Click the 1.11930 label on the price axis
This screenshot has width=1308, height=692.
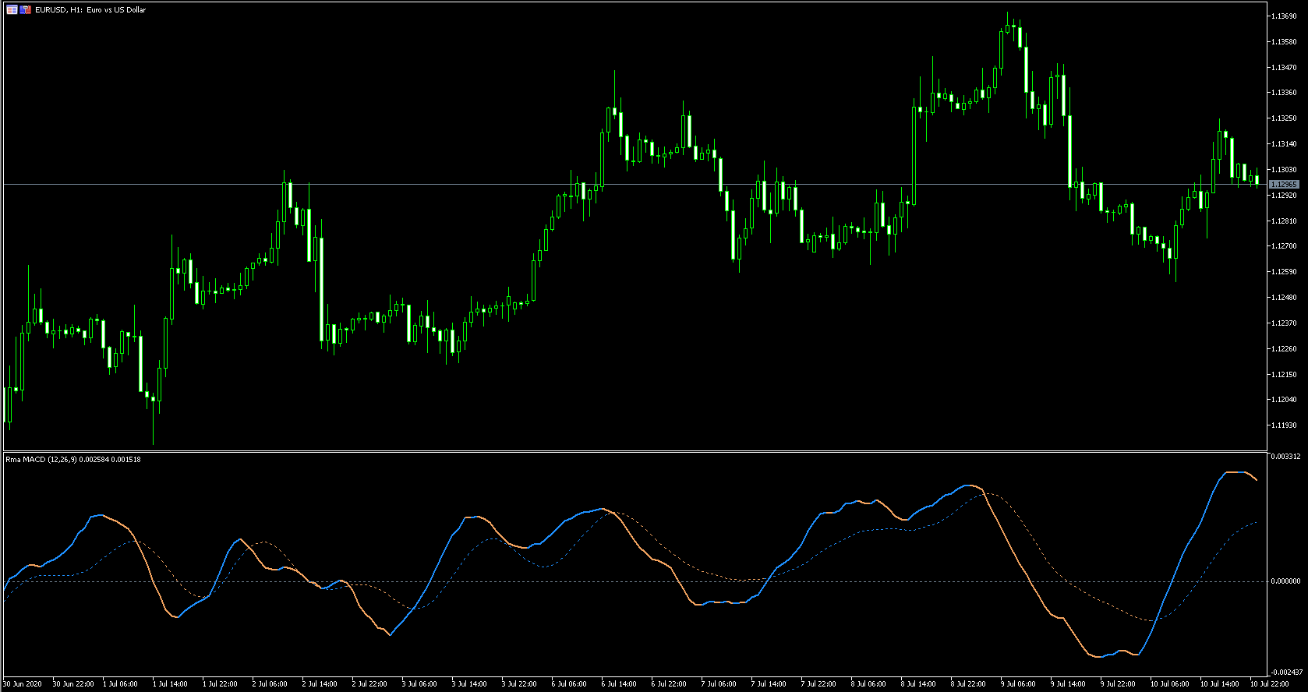1283,425
